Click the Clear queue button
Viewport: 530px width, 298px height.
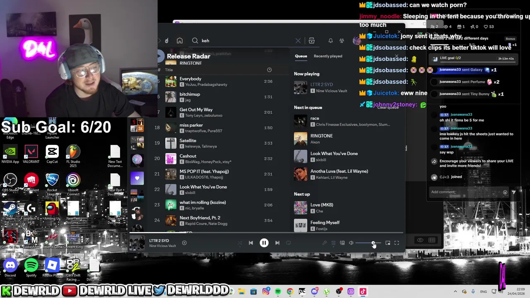point(388,107)
